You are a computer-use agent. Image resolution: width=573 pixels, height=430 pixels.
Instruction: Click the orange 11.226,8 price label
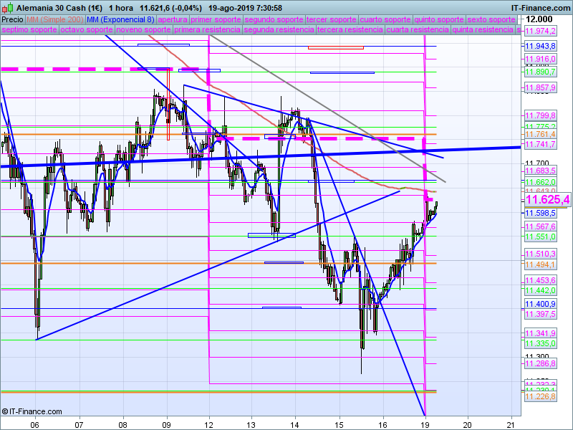click(541, 396)
